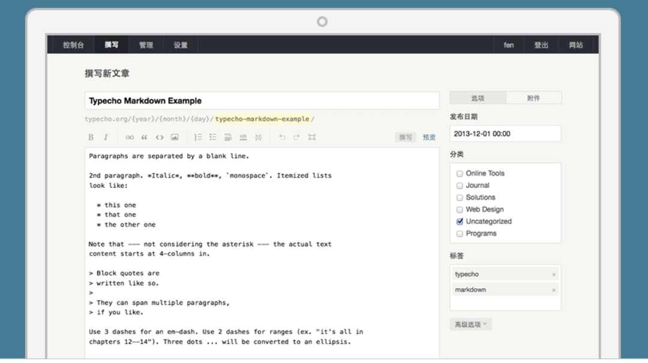The height and width of the screenshot is (363, 648).
Task: Check the Online Tools category
Action: coord(460,173)
